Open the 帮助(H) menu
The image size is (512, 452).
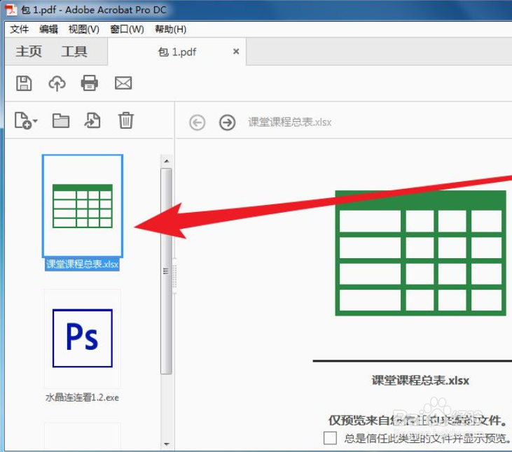click(x=170, y=29)
